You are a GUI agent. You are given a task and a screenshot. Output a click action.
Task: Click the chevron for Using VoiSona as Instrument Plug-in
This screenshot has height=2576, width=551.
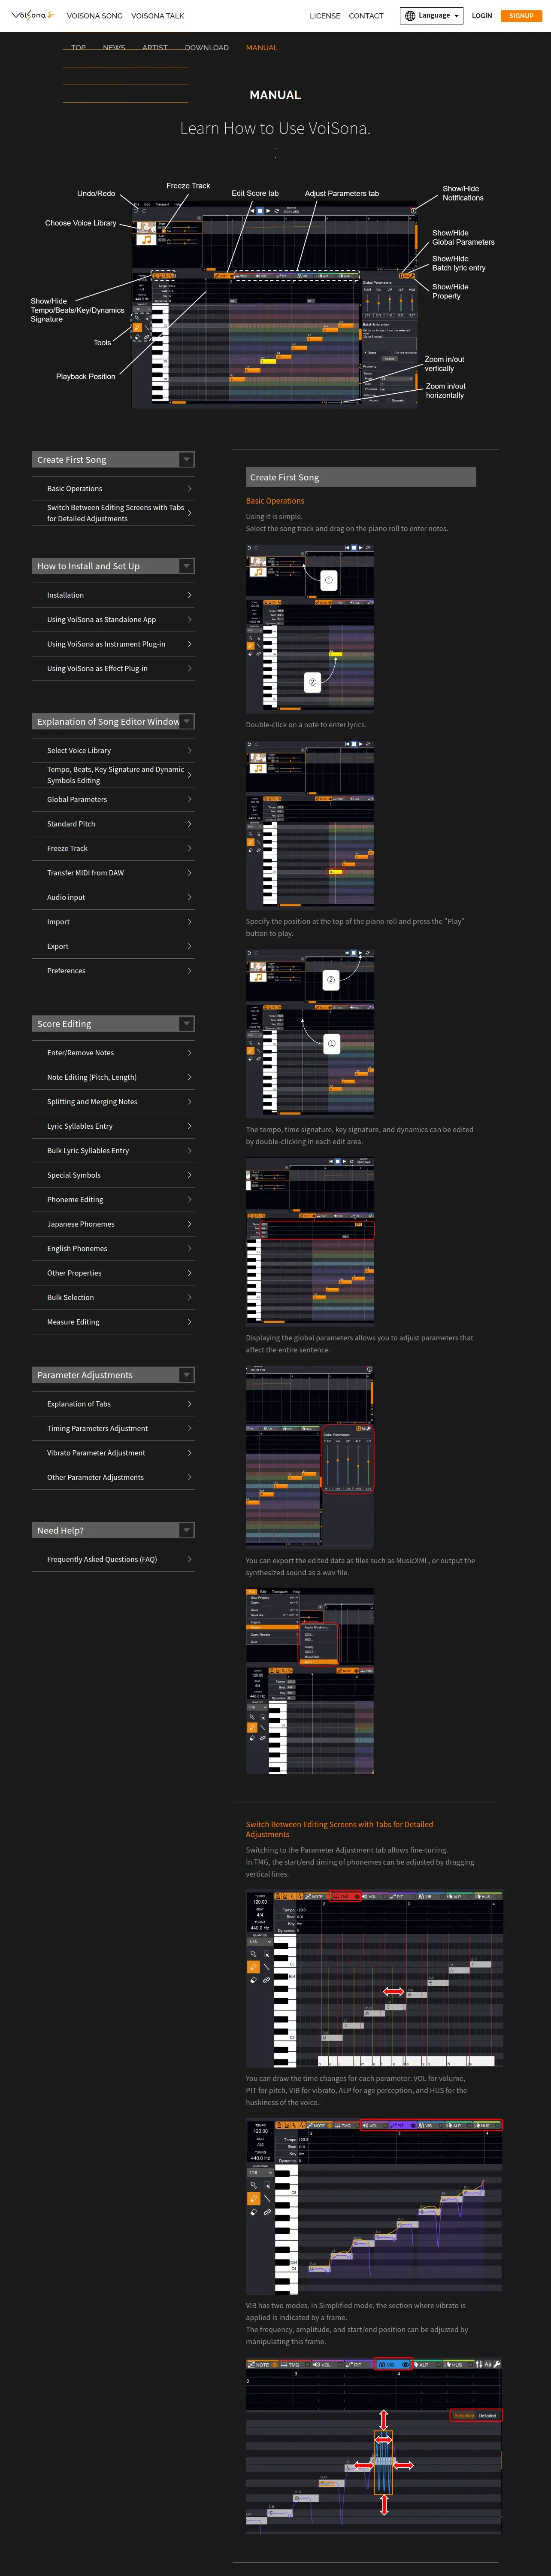pos(190,644)
